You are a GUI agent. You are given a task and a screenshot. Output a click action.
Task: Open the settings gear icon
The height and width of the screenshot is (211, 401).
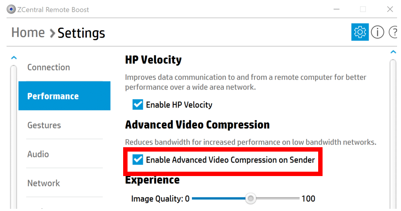360,32
